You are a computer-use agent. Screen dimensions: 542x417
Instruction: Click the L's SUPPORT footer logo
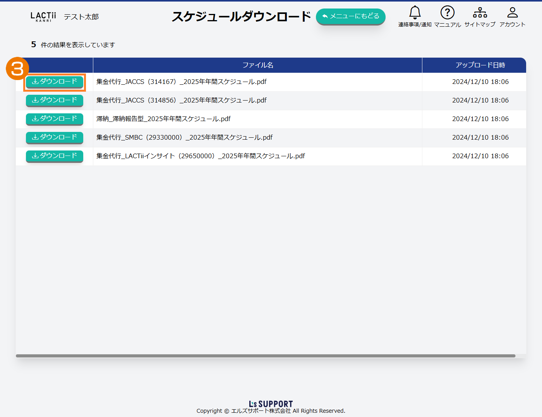click(271, 404)
